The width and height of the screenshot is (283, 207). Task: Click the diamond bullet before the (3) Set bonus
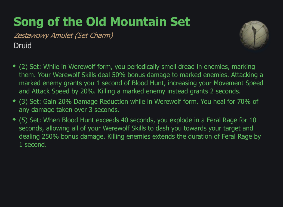pos(14,101)
